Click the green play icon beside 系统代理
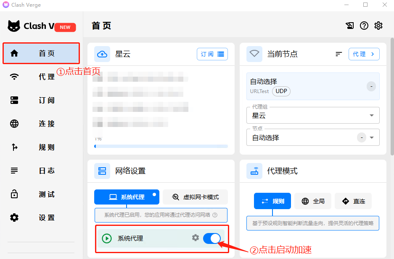 pyautogui.click(x=107, y=238)
